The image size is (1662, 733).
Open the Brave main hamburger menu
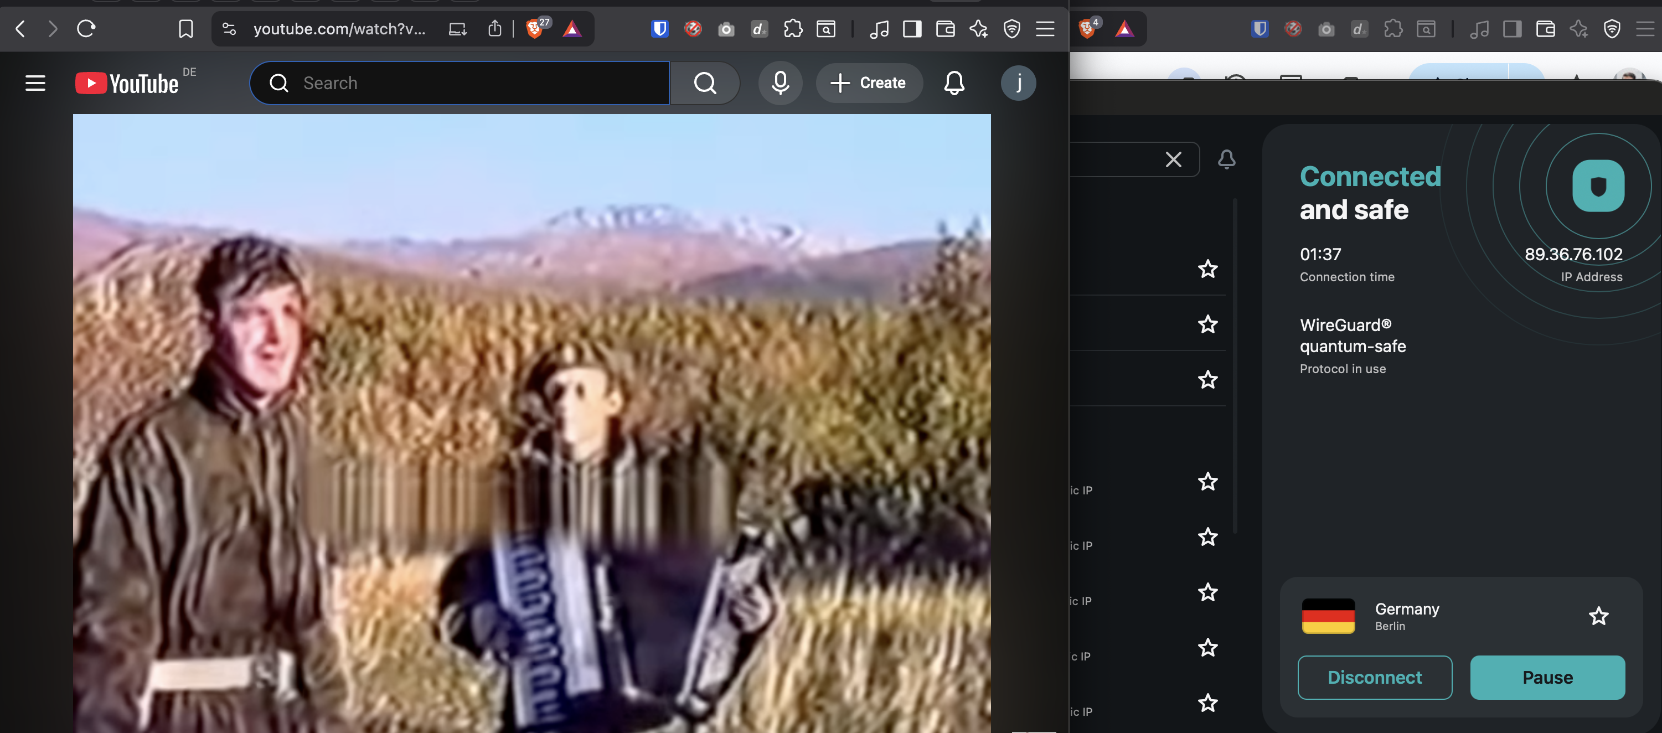[1045, 29]
